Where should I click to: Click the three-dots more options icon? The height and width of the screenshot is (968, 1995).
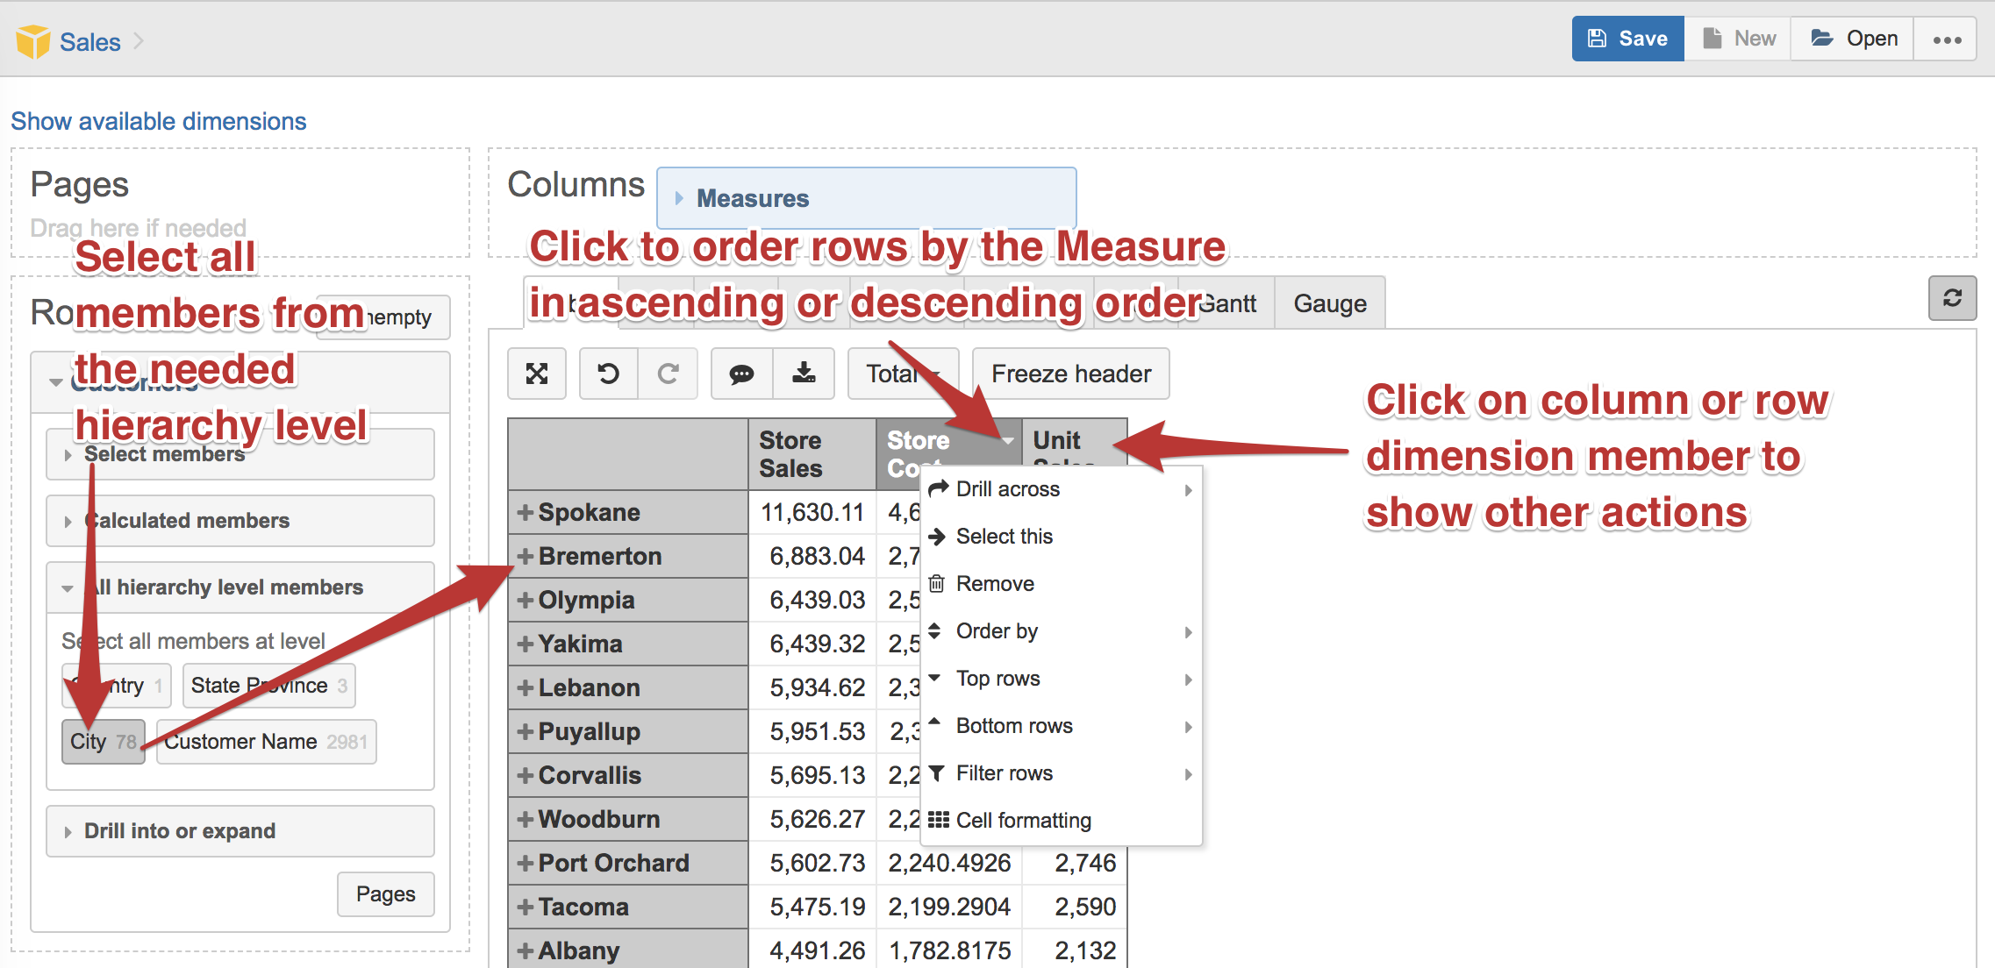click(1947, 39)
